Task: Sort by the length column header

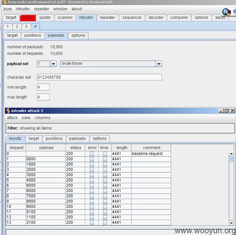Action: (122, 148)
